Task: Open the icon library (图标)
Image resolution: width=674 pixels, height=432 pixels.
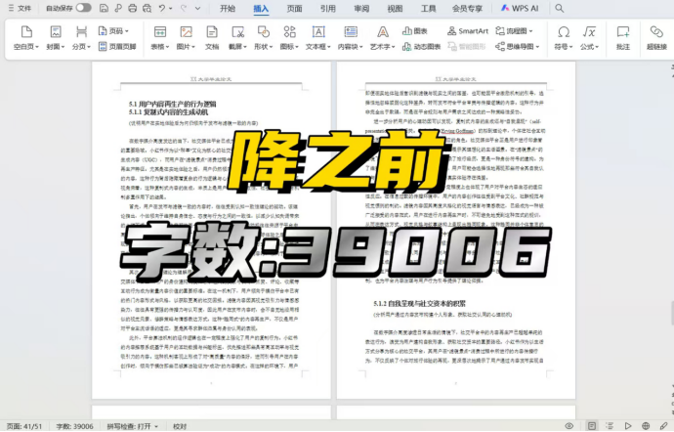Action: coord(289,37)
